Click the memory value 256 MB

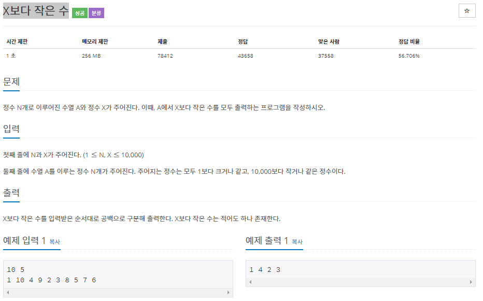[91, 56]
